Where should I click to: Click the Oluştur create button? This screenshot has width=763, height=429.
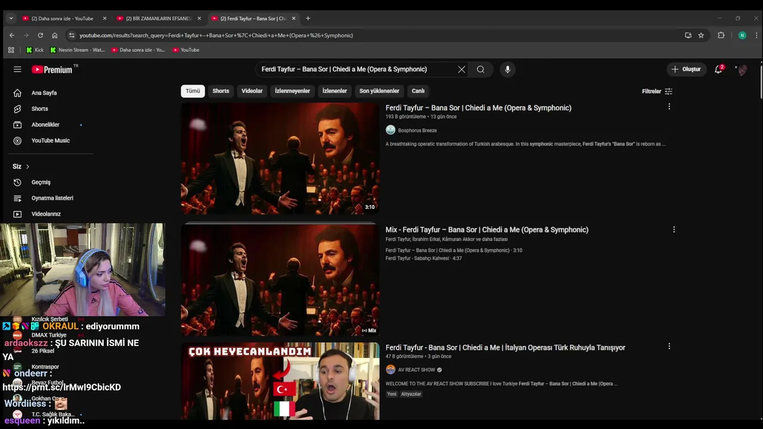click(686, 69)
